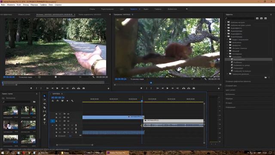The image size is (275, 155).
Task: Select the Razor tool
Action: (45, 108)
